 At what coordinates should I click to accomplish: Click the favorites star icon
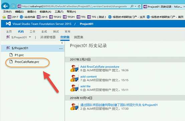4,17
